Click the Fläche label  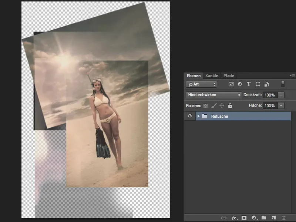[x=255, y=105]
